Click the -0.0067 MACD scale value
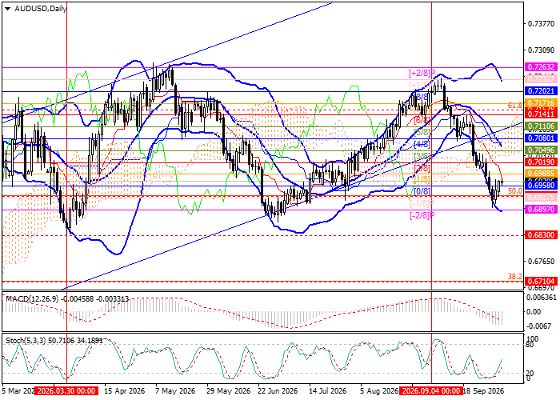This screenshot has height=400, width=560. click(539, 327)
